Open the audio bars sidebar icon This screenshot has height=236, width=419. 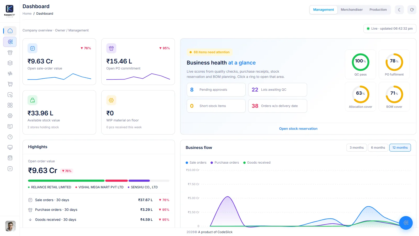pos(10,73)
